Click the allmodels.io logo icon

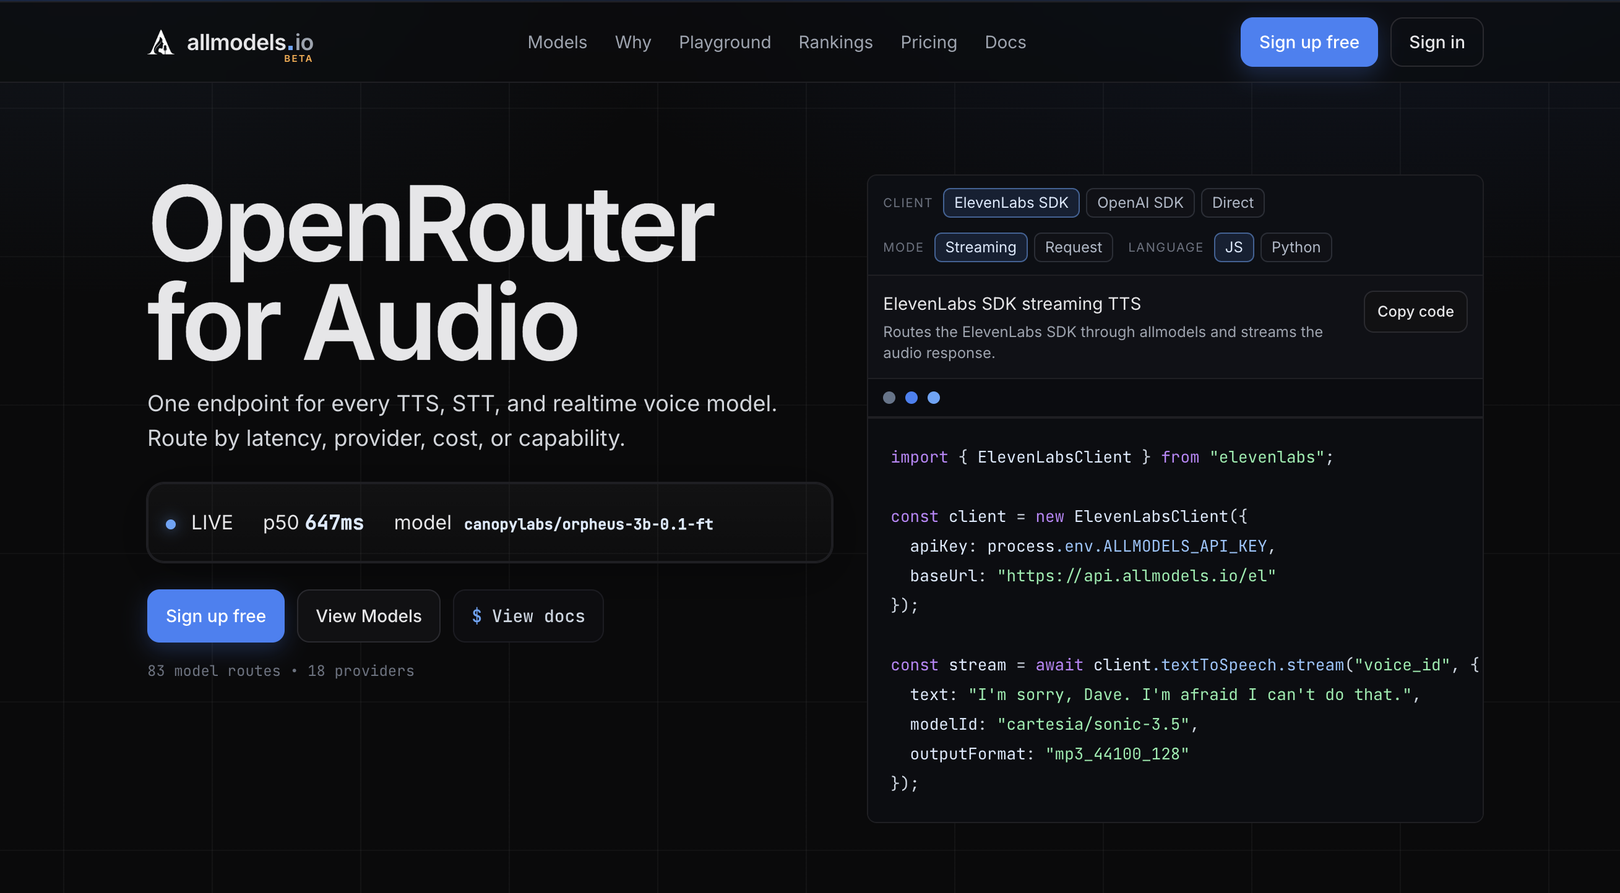[x=161, y=43]
